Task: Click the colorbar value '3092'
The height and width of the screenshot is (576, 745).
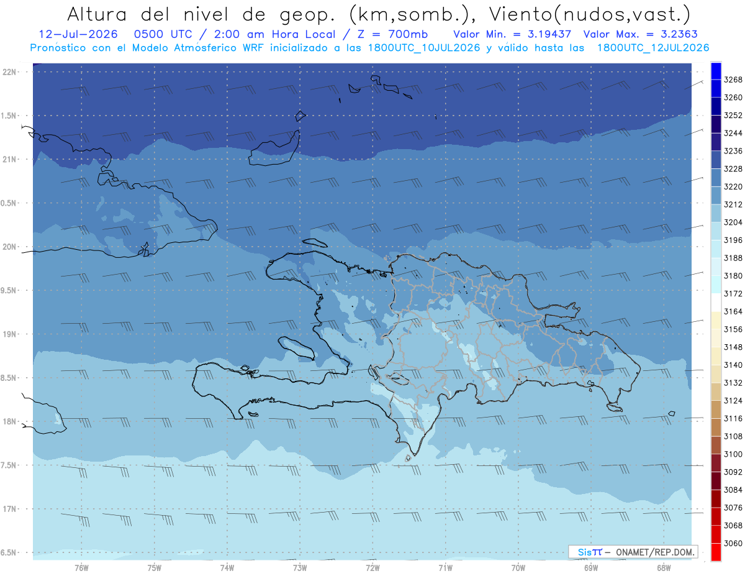Action: 733,472
